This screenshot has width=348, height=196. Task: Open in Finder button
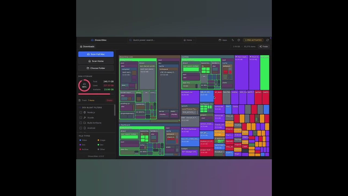pos(264,47)
